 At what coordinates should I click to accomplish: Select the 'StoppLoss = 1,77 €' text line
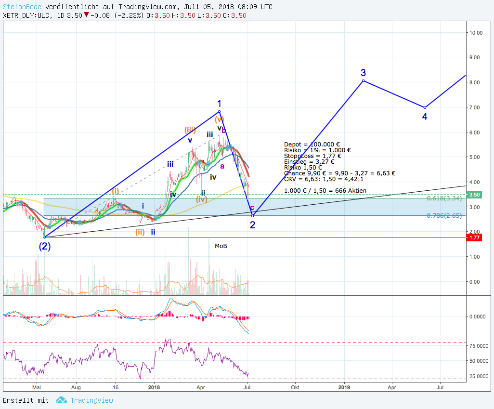(x=312, y=156)
